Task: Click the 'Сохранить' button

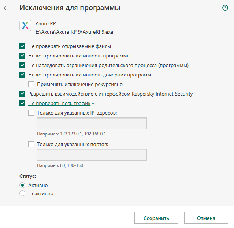Action: (x=156, y=218)
